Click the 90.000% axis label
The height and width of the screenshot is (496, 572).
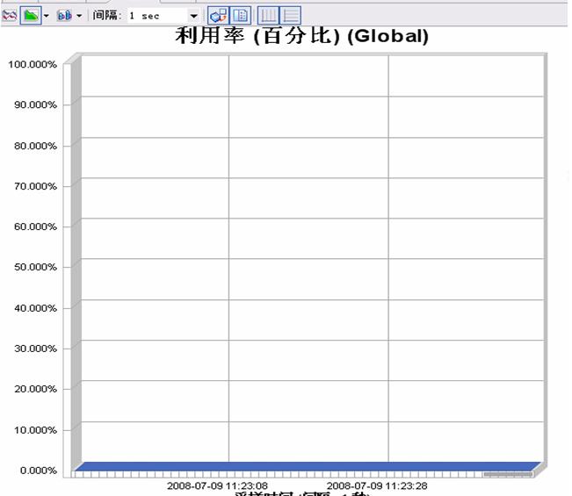pyautogui.click(x=35, y=105)
